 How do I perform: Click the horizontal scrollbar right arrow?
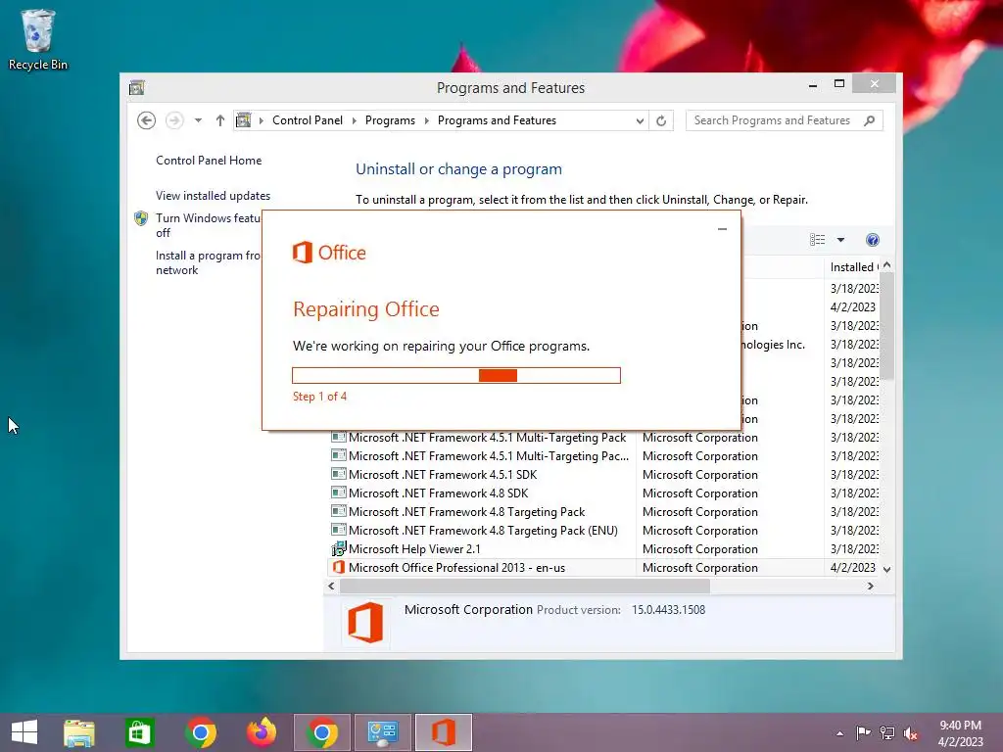[870, 586]
